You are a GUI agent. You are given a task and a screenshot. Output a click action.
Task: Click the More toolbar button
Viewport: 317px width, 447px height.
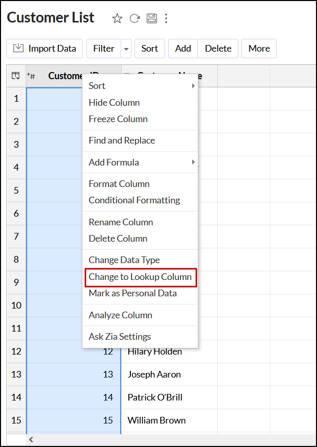pos(259,49)
